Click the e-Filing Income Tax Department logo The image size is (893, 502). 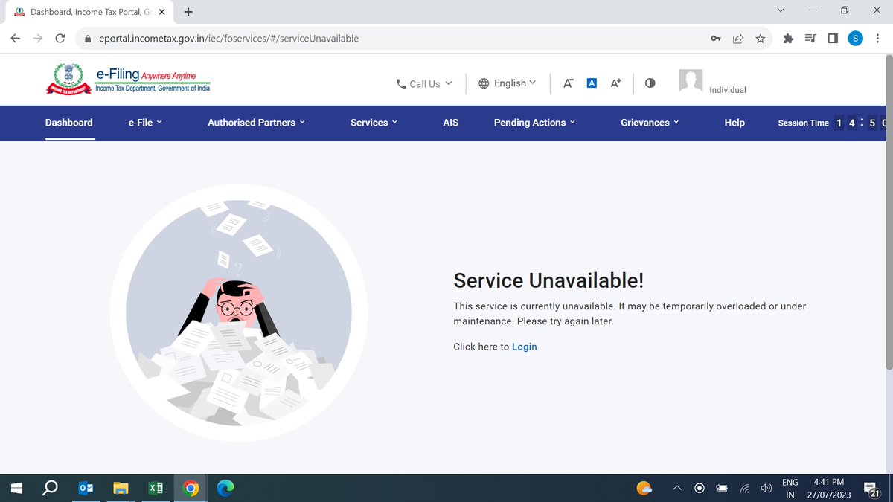pyautogui.click(x=128, y=79)
